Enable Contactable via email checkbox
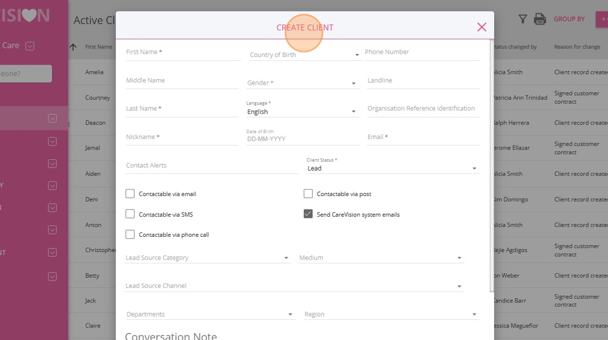608x340 pixels. tap(130, 194)
